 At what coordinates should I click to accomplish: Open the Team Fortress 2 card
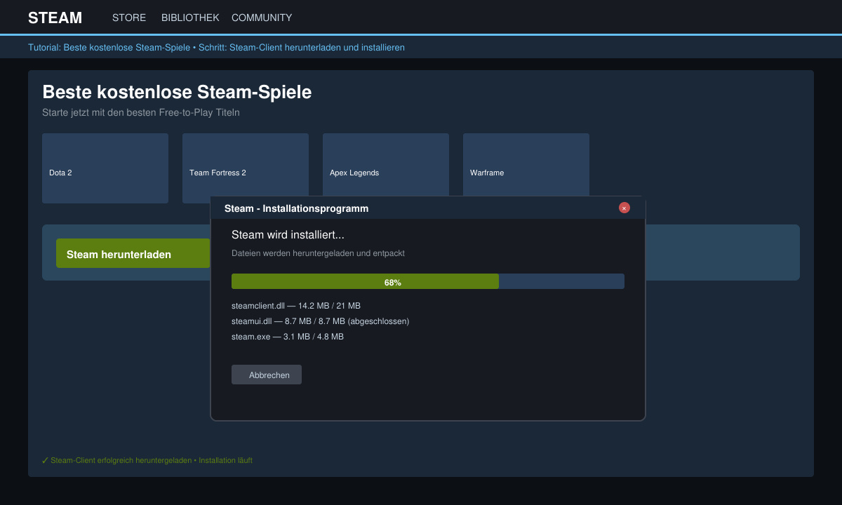pos(246,168)
